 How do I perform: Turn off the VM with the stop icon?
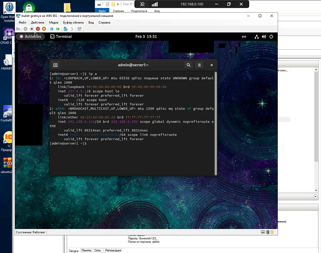(x=32, y=29)
